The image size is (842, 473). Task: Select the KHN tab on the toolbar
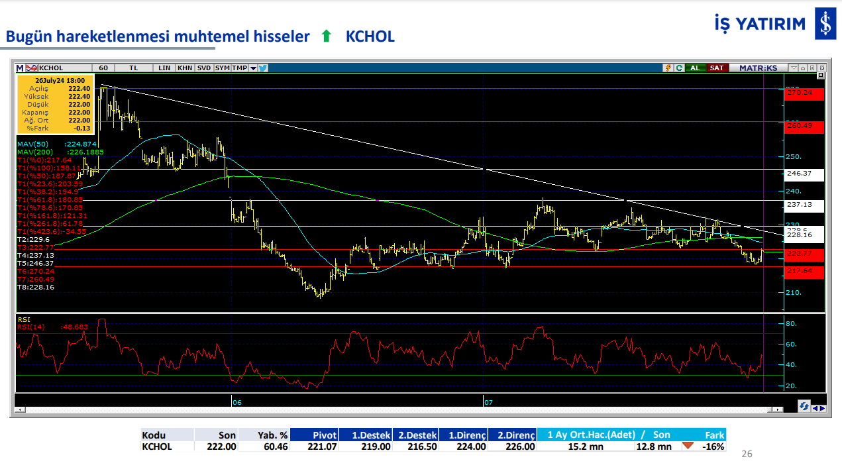(x=184, y=68)
